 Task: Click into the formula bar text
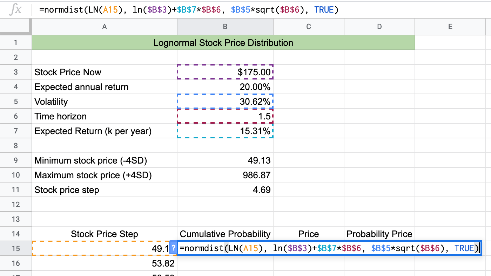point(189,10)
